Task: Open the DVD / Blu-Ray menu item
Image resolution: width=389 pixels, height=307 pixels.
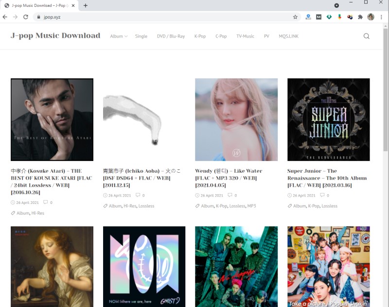Action: [x=171, y=36]
